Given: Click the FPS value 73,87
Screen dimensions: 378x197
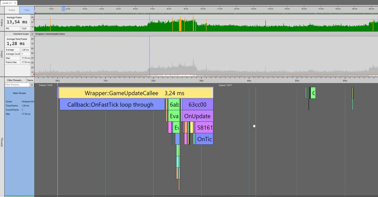Looking at the screenshot, I should pos(24,29).
